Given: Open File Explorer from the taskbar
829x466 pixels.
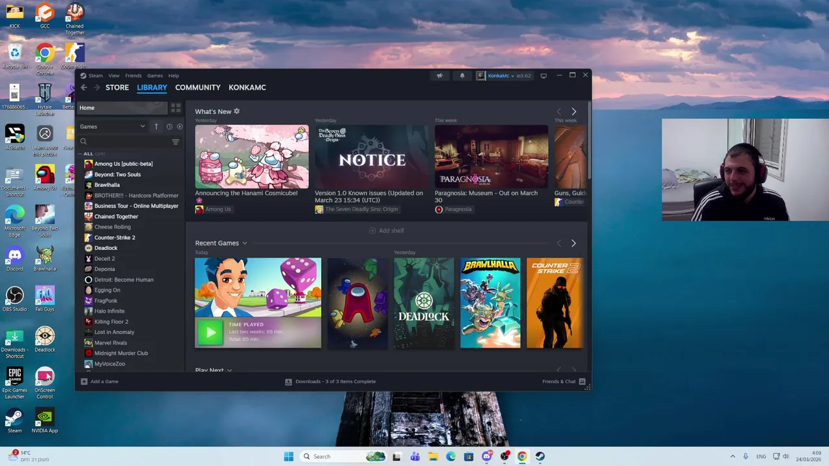Looking at the screenshot, I should 433,456.
